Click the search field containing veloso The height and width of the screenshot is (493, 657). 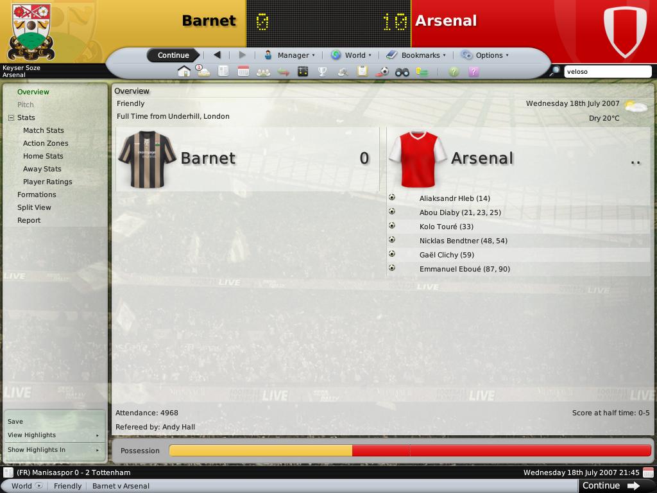pos(608,72)
